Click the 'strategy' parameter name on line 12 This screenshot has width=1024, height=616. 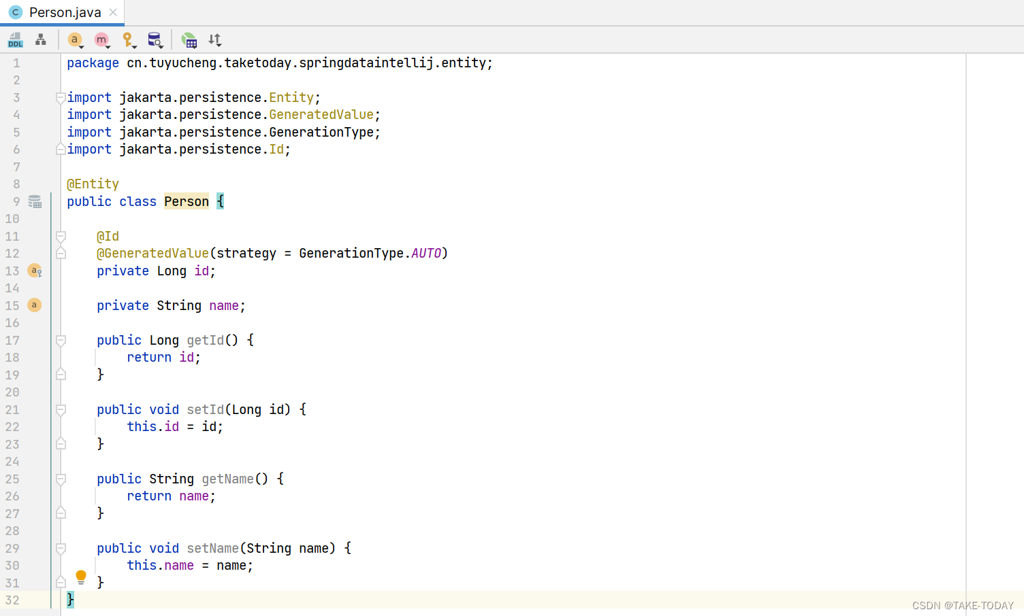click(x=246, y=254)
